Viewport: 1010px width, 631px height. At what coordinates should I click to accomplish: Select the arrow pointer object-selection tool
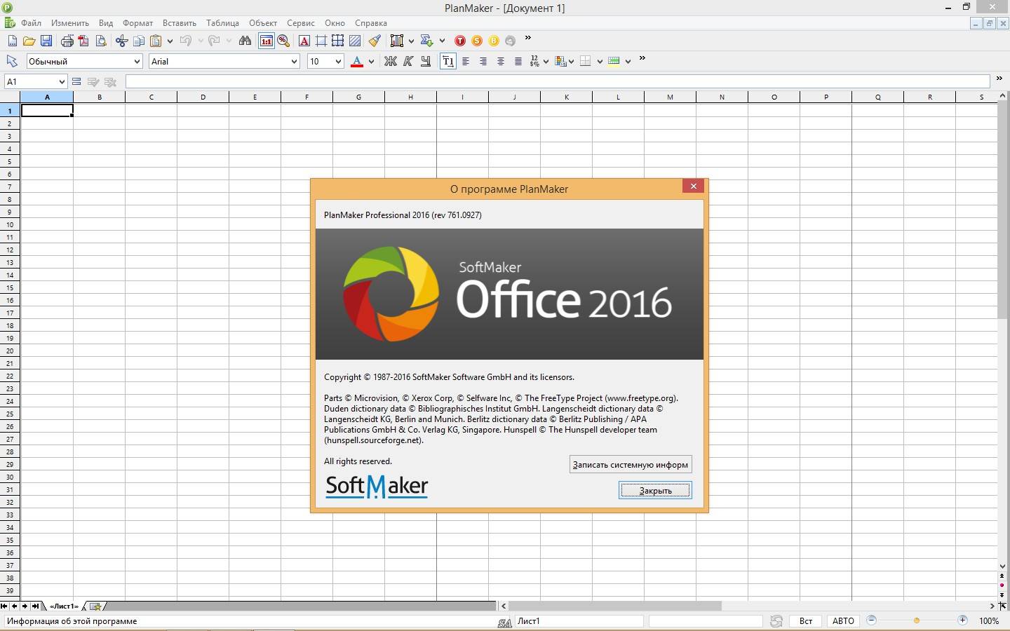12,61
